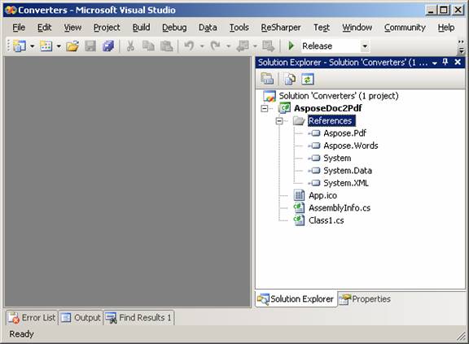Screen dimensions: 469x344
Task: Click the Copy toolbar icon
Action: point(148,46)
